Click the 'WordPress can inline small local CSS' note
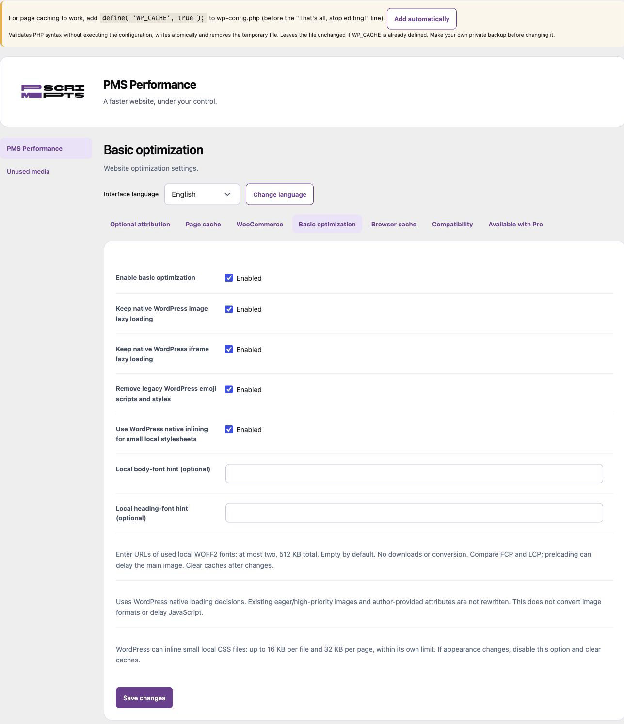 click(x=358, y=654)
